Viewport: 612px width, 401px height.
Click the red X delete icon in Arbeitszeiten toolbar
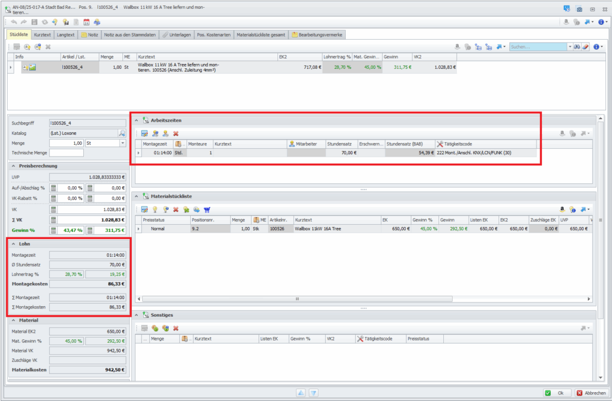coord(176,133)
